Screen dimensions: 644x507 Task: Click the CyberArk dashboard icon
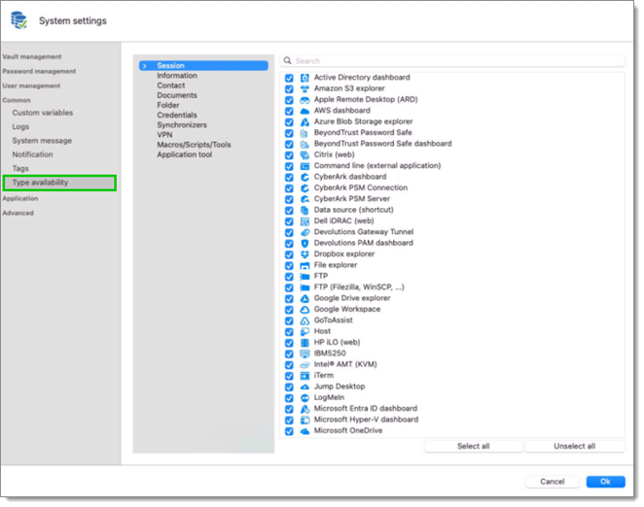[x=304, y=177]
